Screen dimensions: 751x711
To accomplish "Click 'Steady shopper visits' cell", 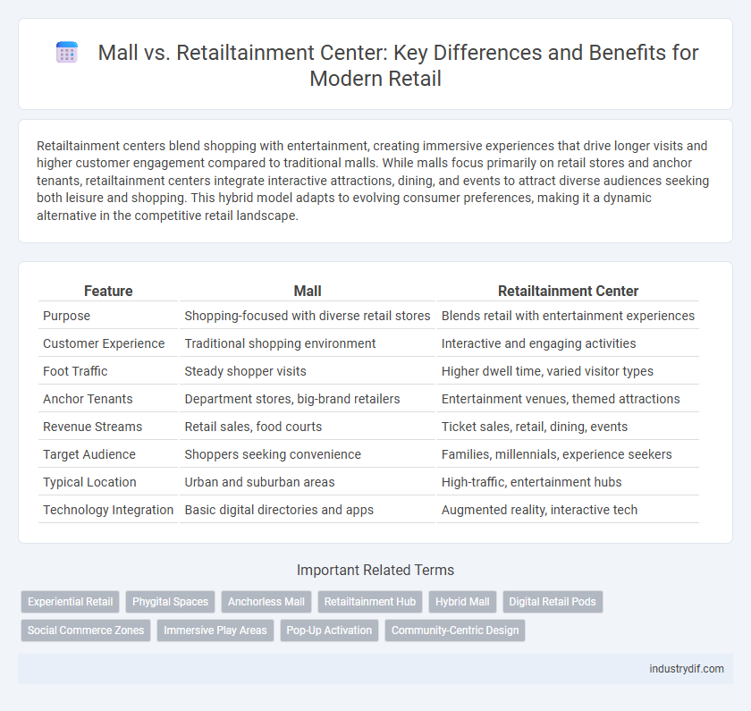I will coord(308,371).
